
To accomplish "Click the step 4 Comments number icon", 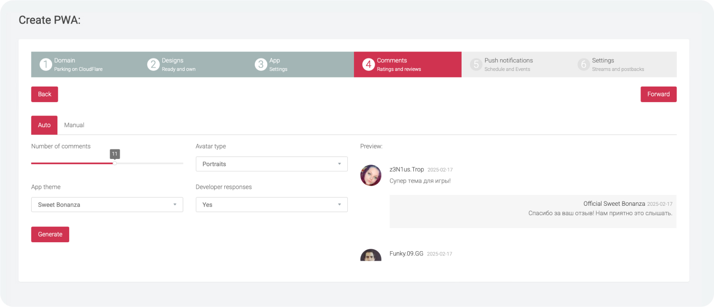I will pyautogui.click(x=368, y=64).
